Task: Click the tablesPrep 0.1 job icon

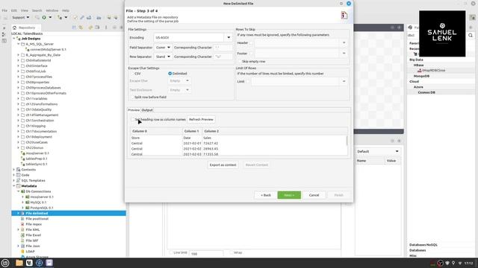Action: point(23,159)
